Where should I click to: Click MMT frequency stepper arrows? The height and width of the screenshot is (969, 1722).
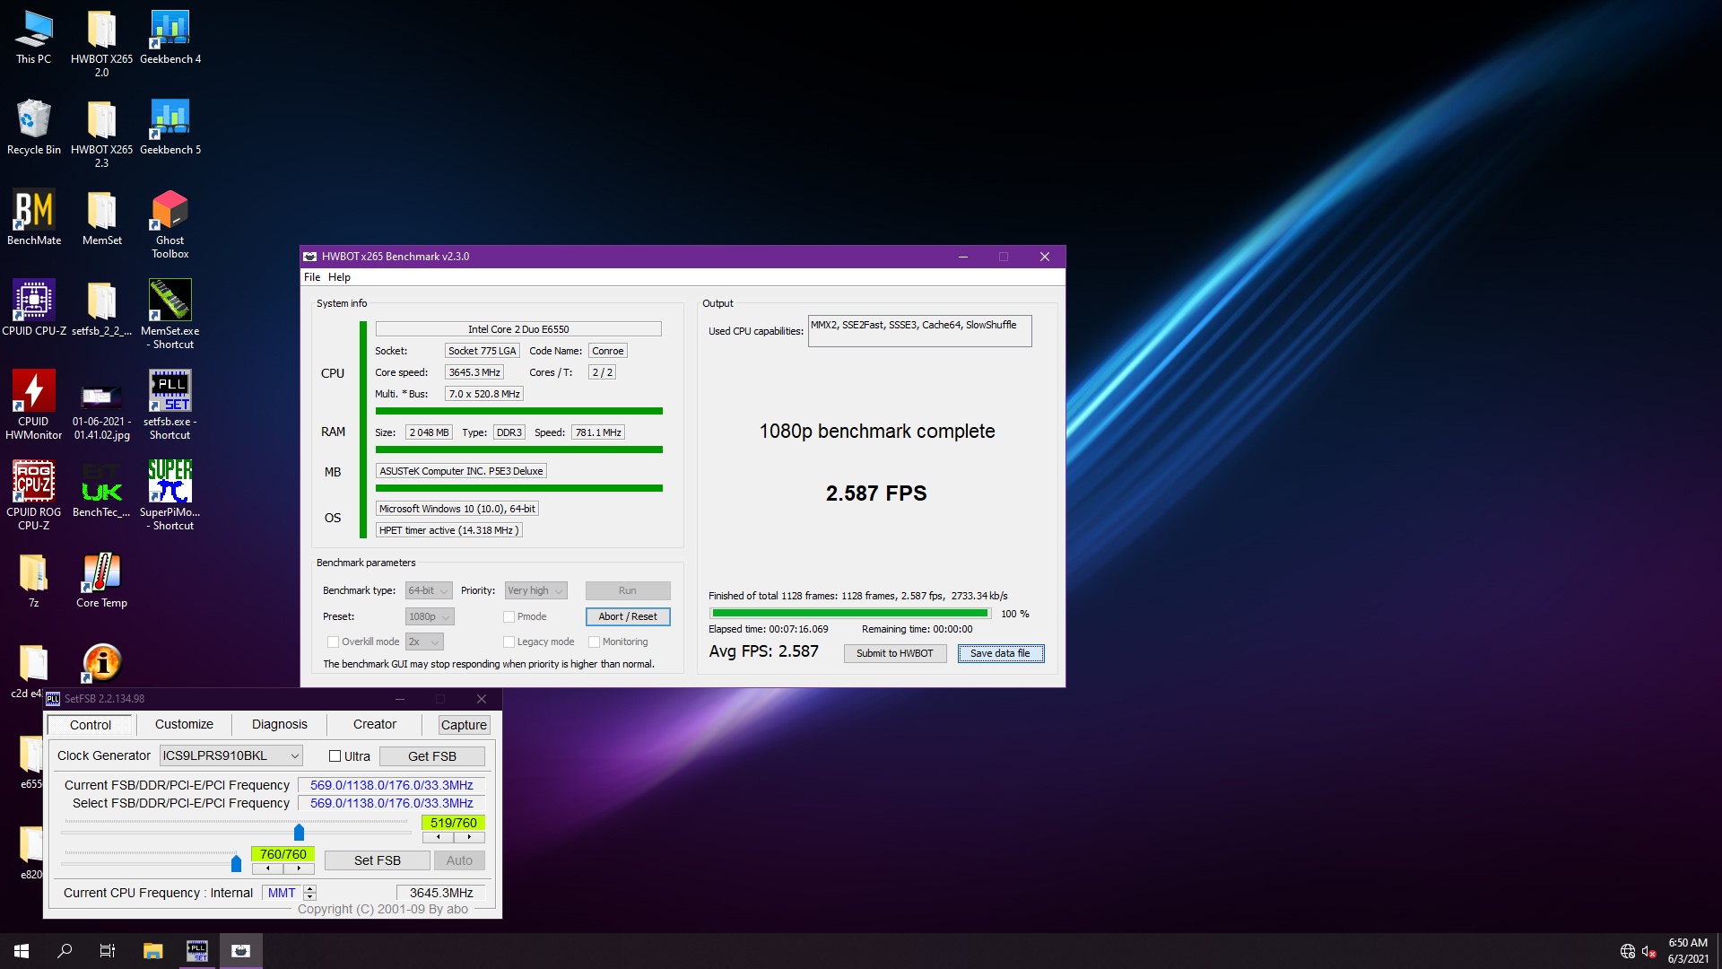(309, 893)
